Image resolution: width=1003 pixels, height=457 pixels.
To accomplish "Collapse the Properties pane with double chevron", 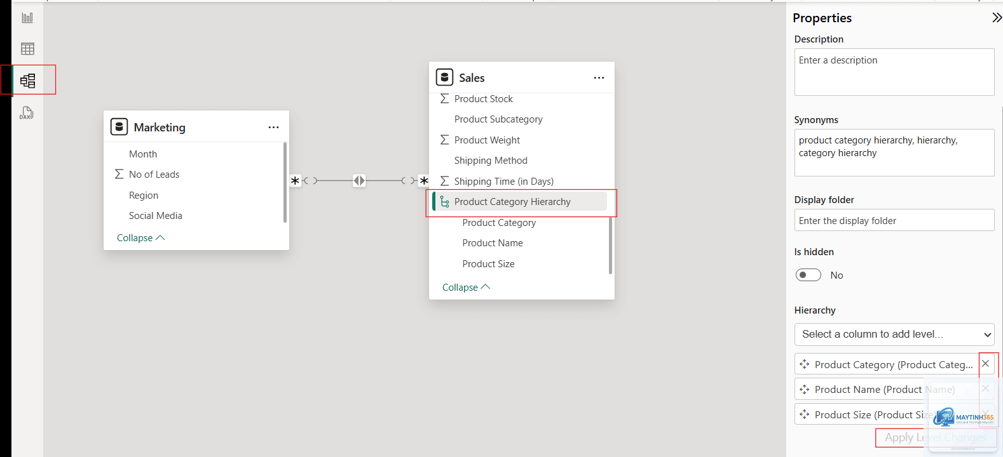I will tap(997, 18).
